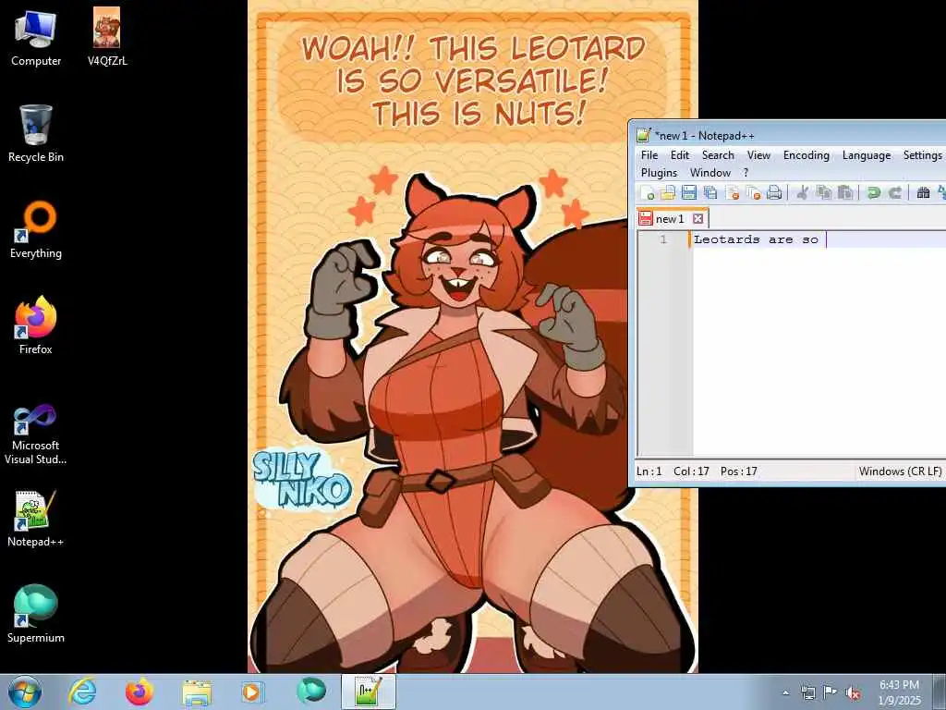Open the File menu in Notepad++
946x710 pixels.
tap(649, 155)
